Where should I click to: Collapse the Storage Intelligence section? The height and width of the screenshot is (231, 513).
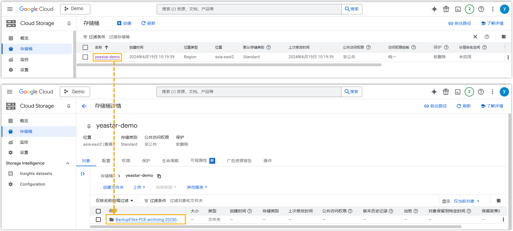68,163
